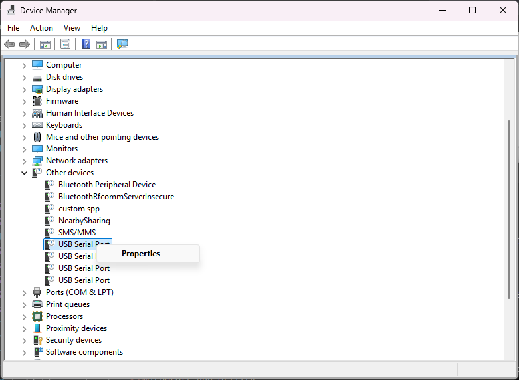The height and width of the screenshot is (380, 519).
Task: Maximize the Device Manager window
Action: click(x=472, y=10)
